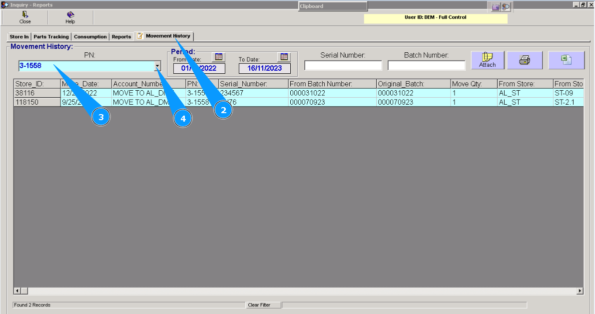Screen dimensions: 595x314
Task: Click AL_ST cell in the 118150 row
Action: point(525,102)
